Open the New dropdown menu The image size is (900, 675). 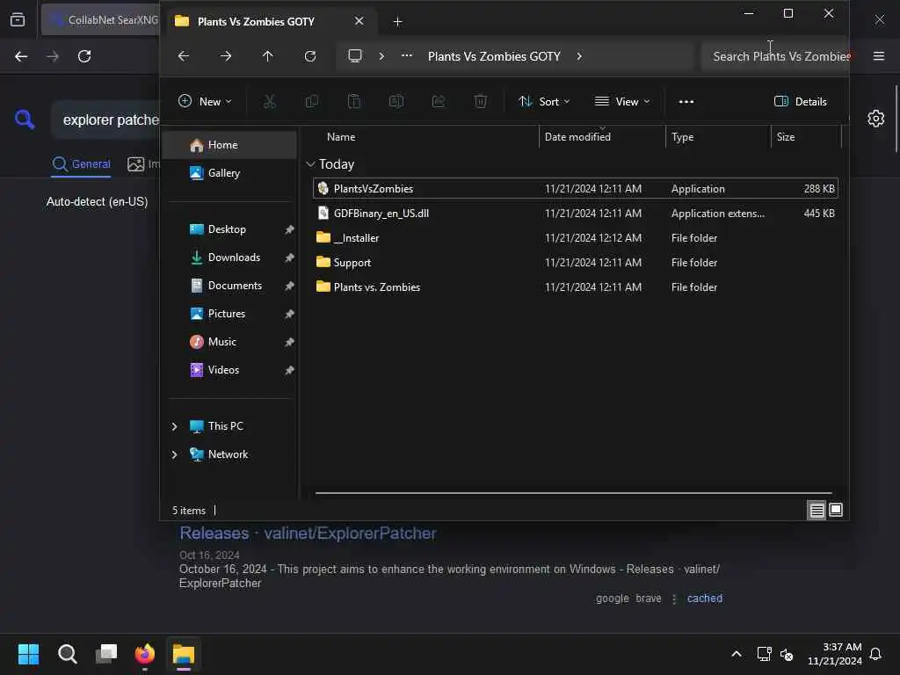[x=205, y=102]
